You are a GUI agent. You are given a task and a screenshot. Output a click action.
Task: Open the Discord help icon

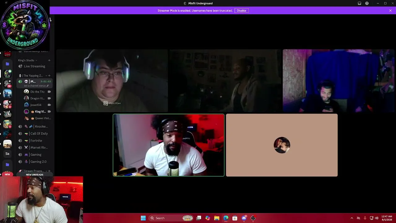point(367,3)
